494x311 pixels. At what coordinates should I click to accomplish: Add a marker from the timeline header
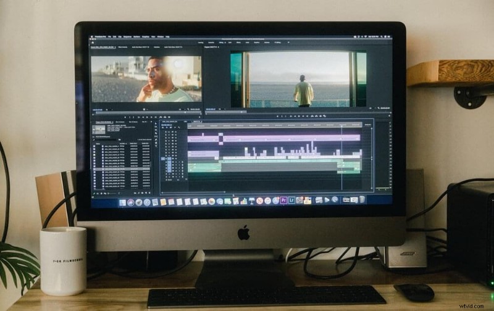coord(175,128)
